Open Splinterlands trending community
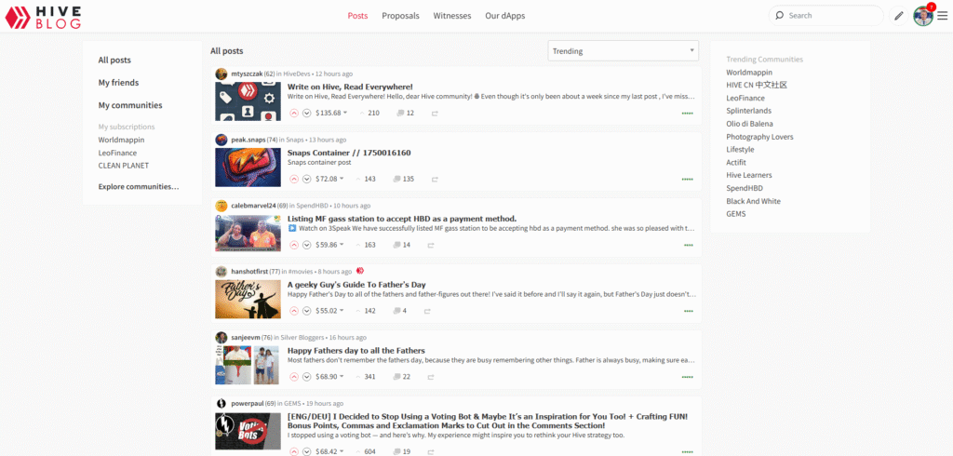Screen dimensions: 953x456 pos(749,111)
